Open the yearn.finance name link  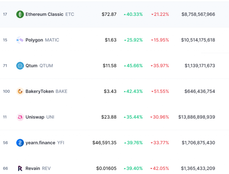40,143
